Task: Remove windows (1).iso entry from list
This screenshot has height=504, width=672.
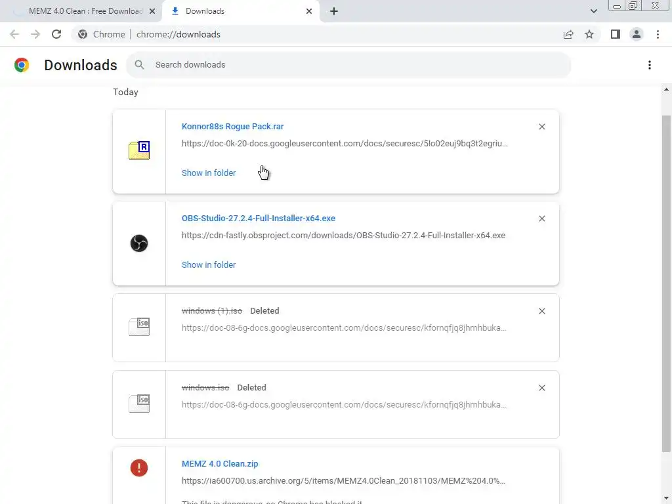Action: (x=542, y=311)
